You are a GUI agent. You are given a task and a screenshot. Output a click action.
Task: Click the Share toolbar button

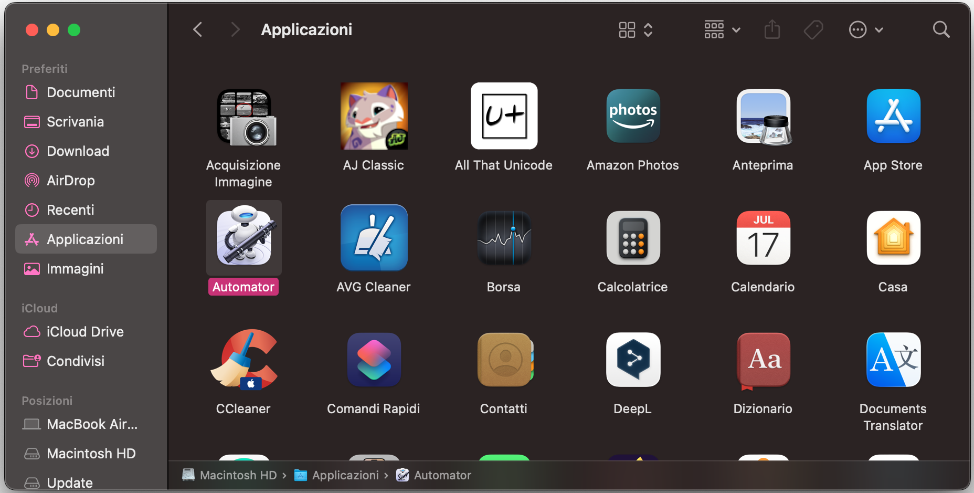(772, 29)
